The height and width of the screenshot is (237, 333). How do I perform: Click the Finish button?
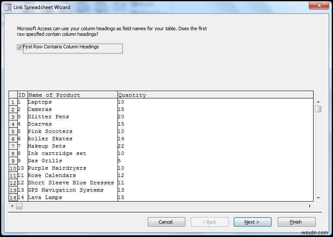[296, 222]
